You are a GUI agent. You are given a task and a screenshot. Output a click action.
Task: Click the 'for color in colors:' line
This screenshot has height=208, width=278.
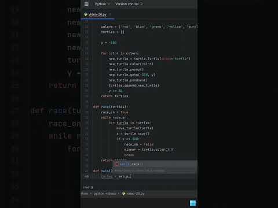coord(120,53)
